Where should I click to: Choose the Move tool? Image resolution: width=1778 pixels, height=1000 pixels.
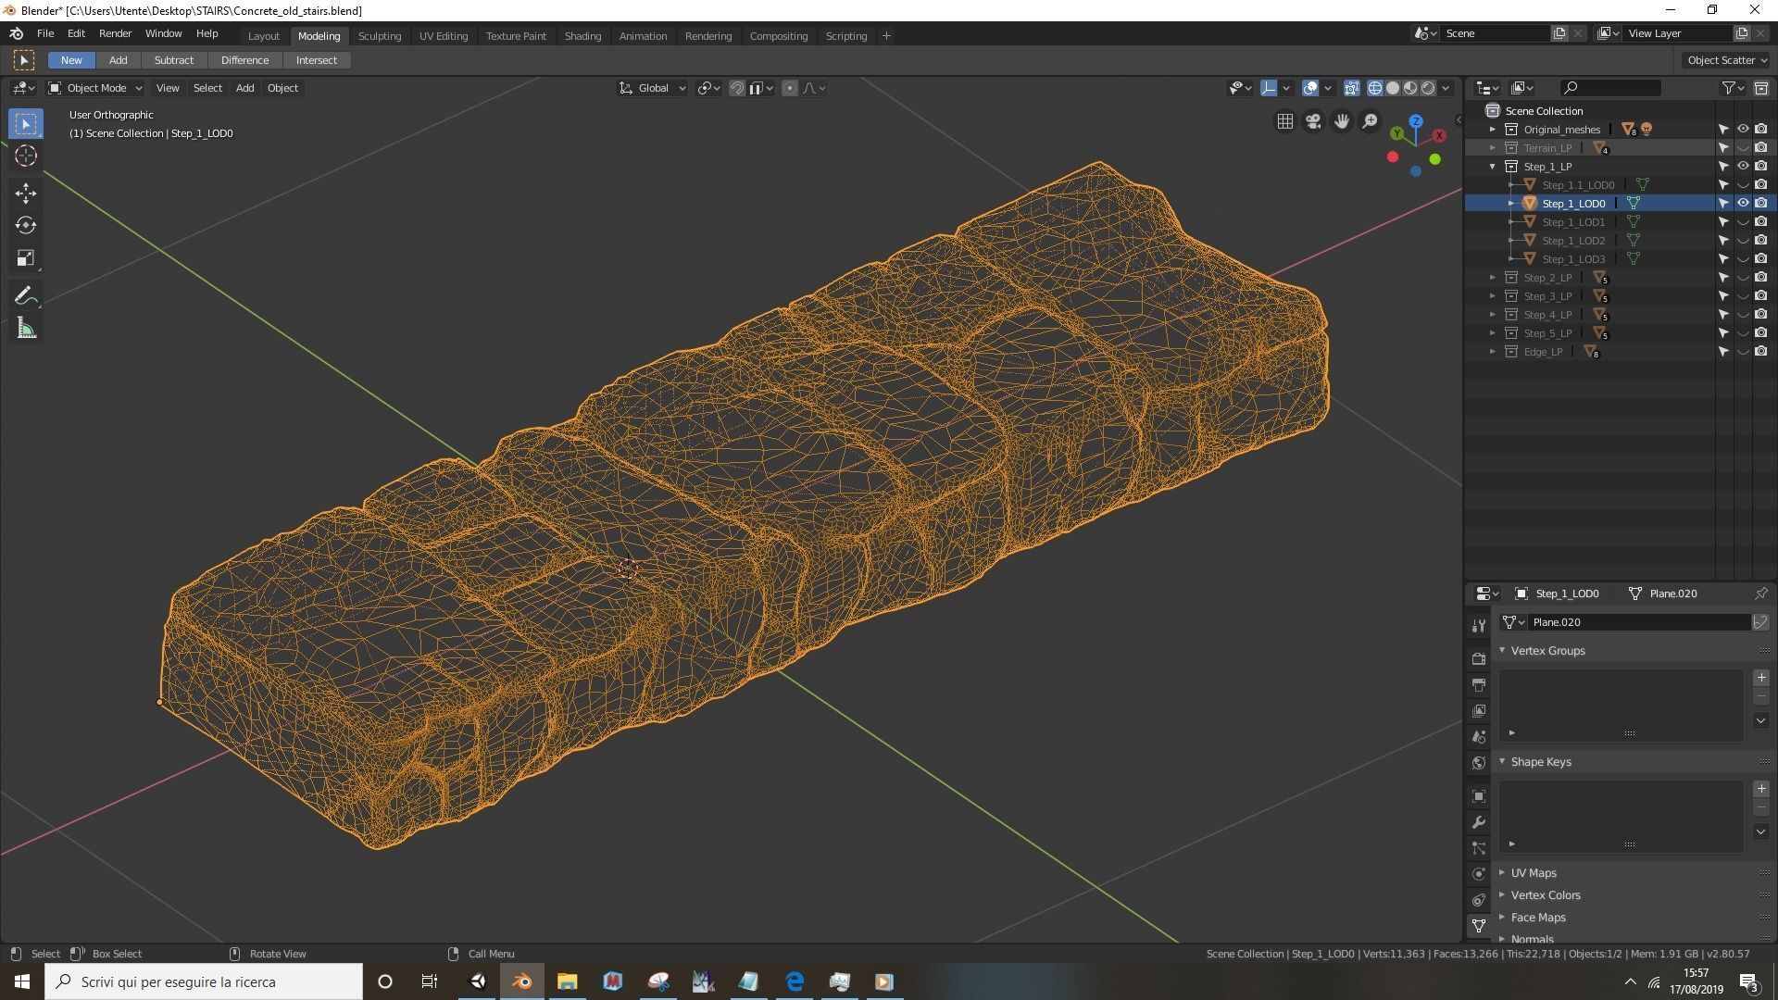pyautogui.click(x=26, y=193)
